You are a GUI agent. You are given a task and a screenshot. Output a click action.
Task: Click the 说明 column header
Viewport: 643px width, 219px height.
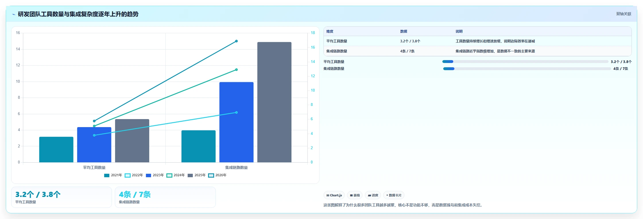[x=459, y=31]
